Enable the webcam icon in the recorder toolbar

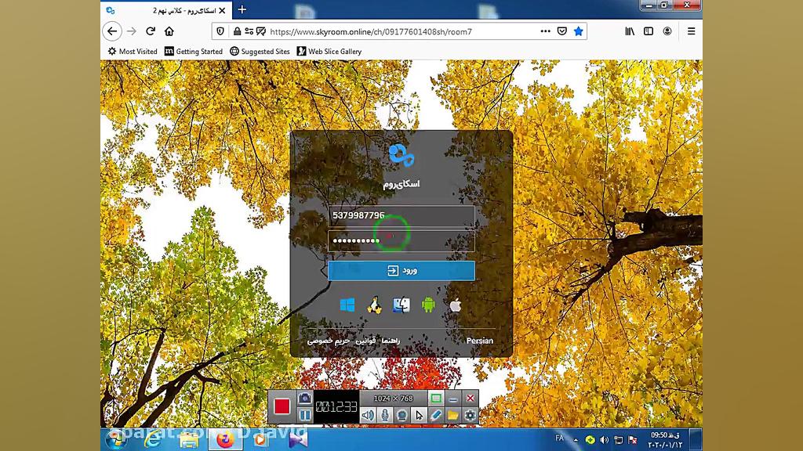tap(401, 415)
